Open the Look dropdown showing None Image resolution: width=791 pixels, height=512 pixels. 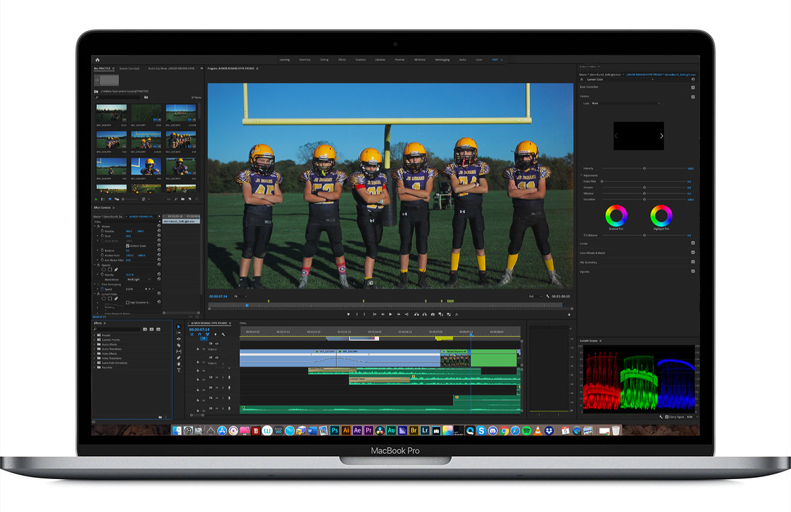[626, 103]
